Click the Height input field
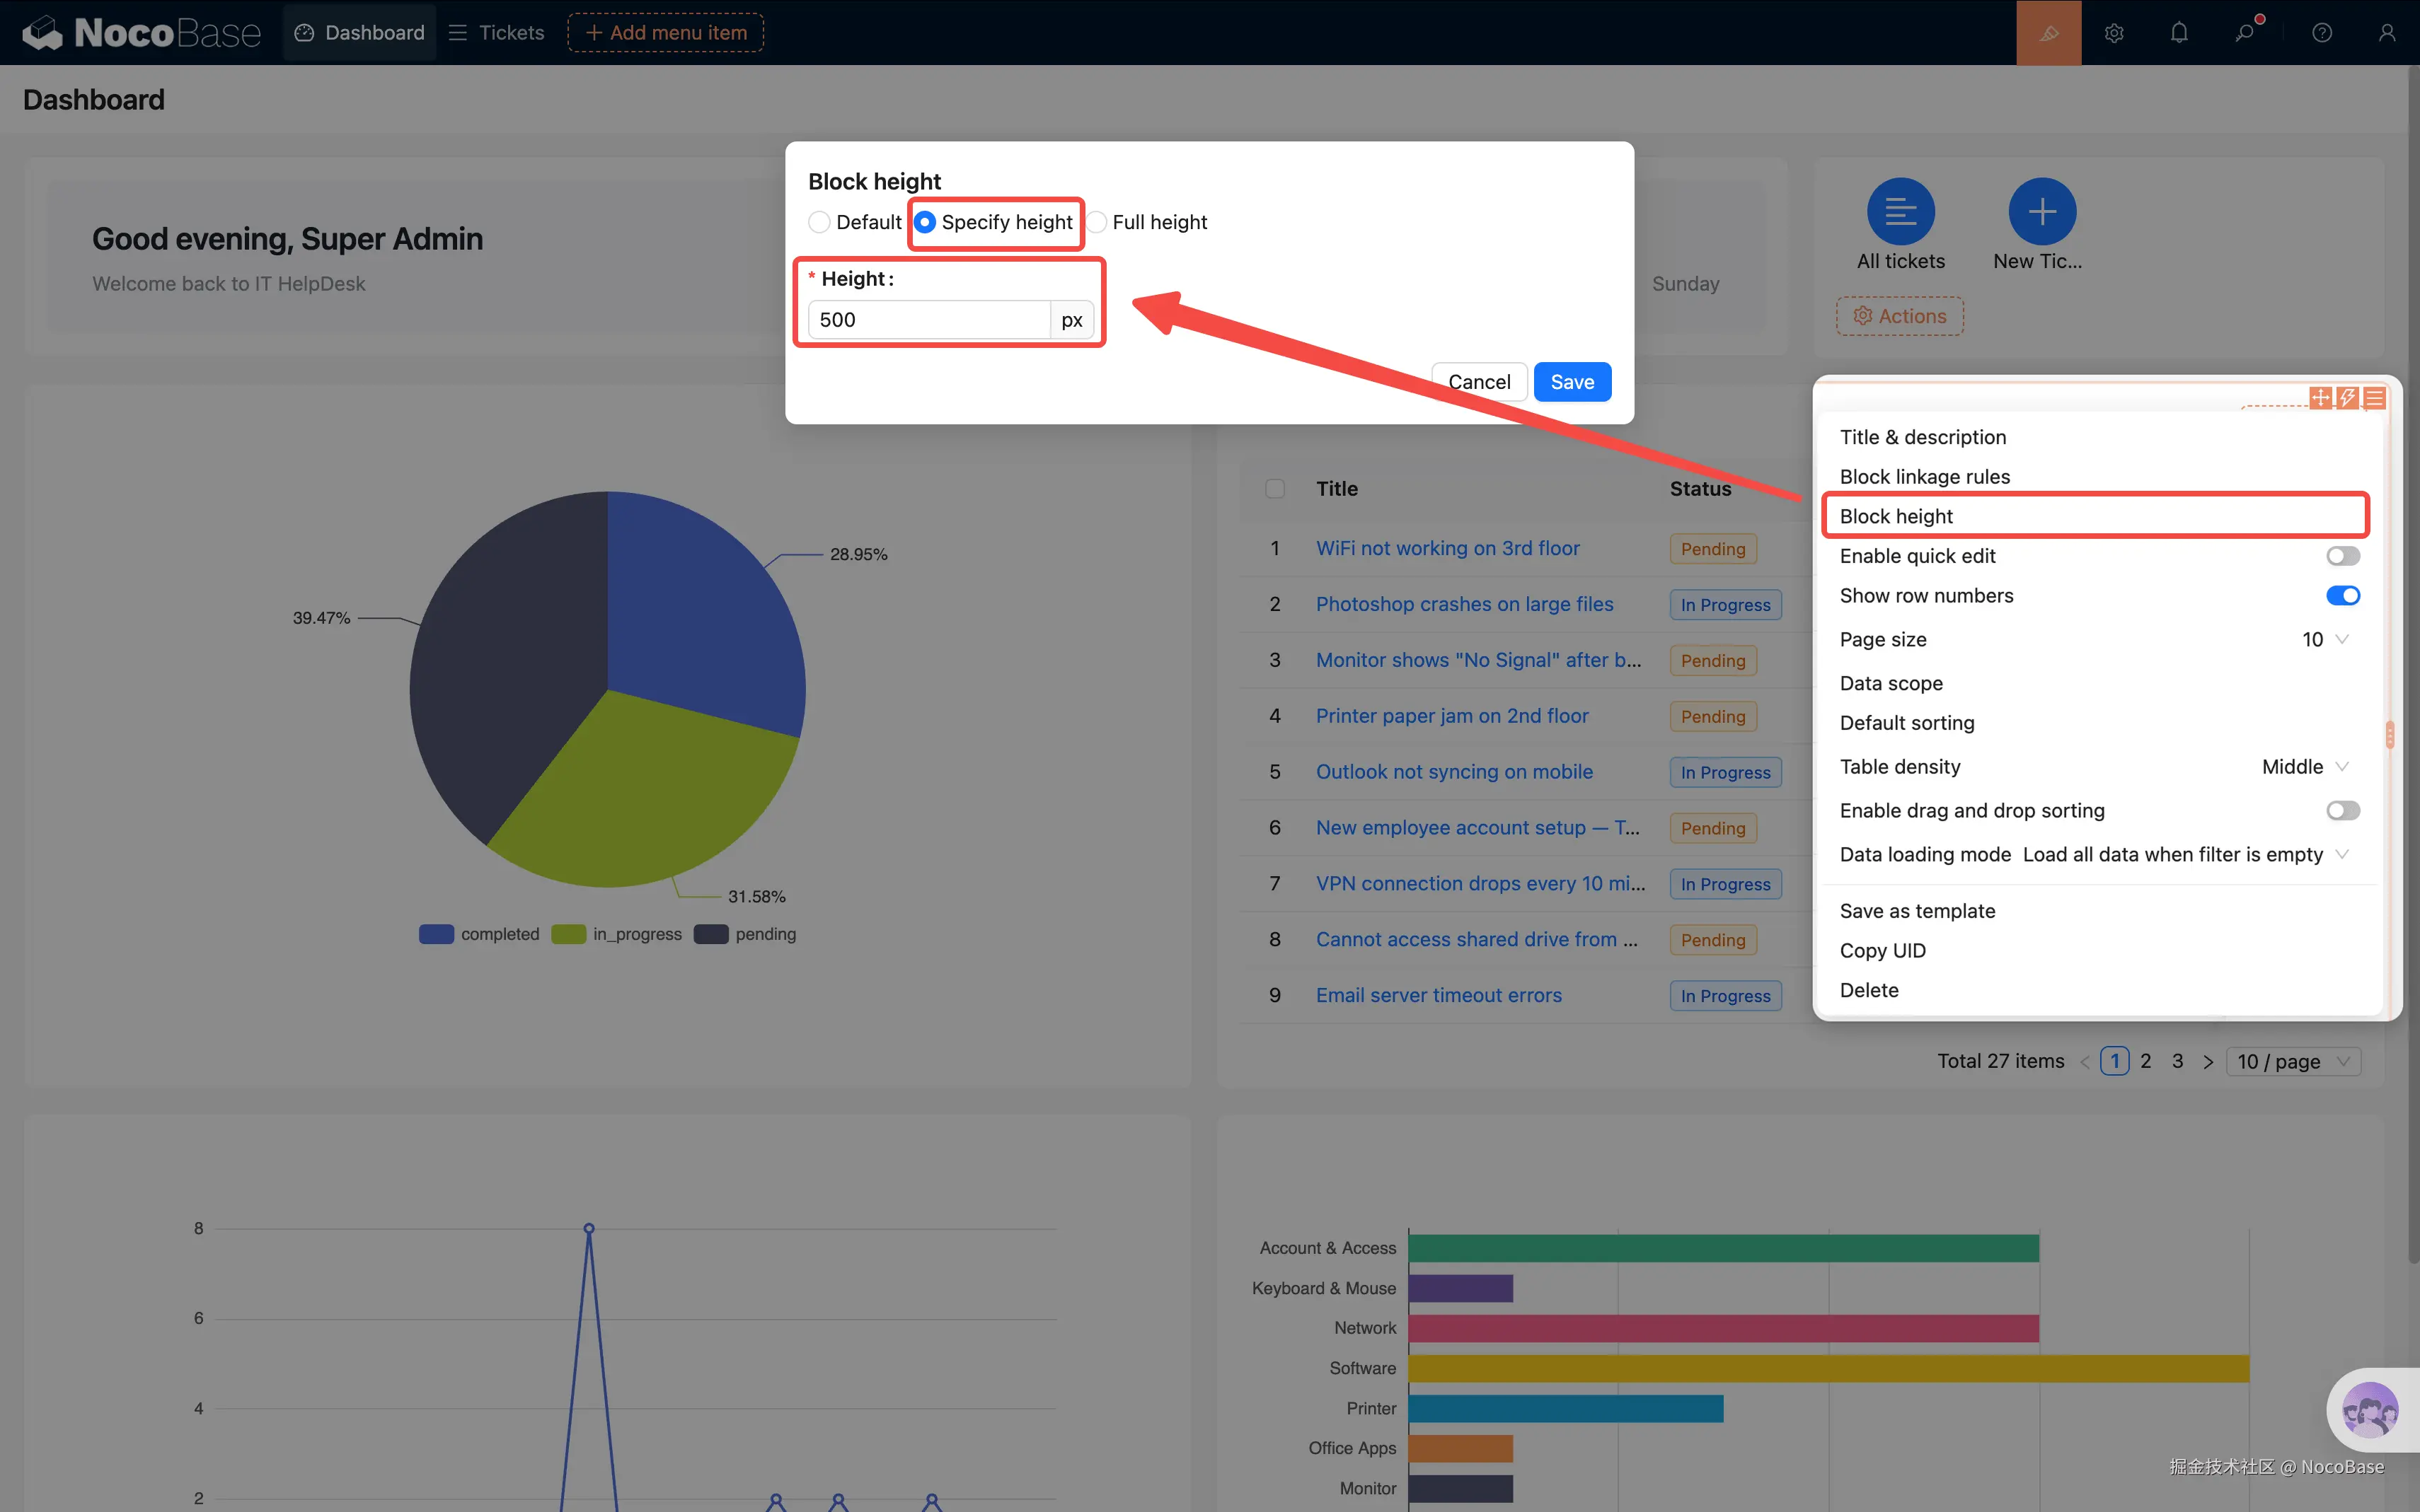The image size is (2420, 1512). (x=928, y=320)
